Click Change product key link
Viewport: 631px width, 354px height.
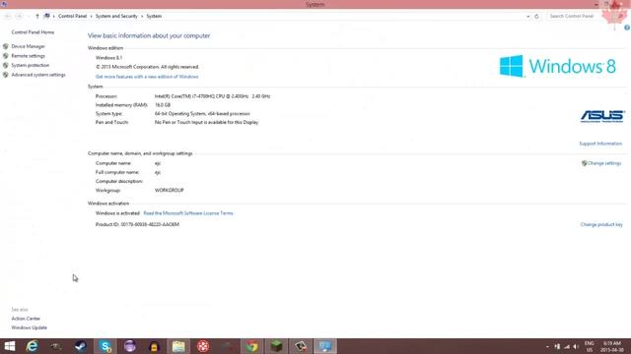pos(601,224)
